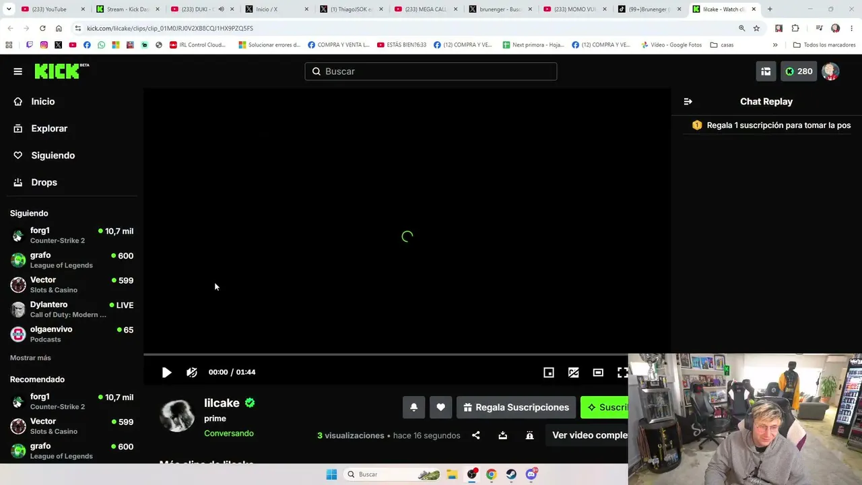This screenshot has width=862, height=485.
Task: Open Discord from the taskbar
Action: point(531,474)
